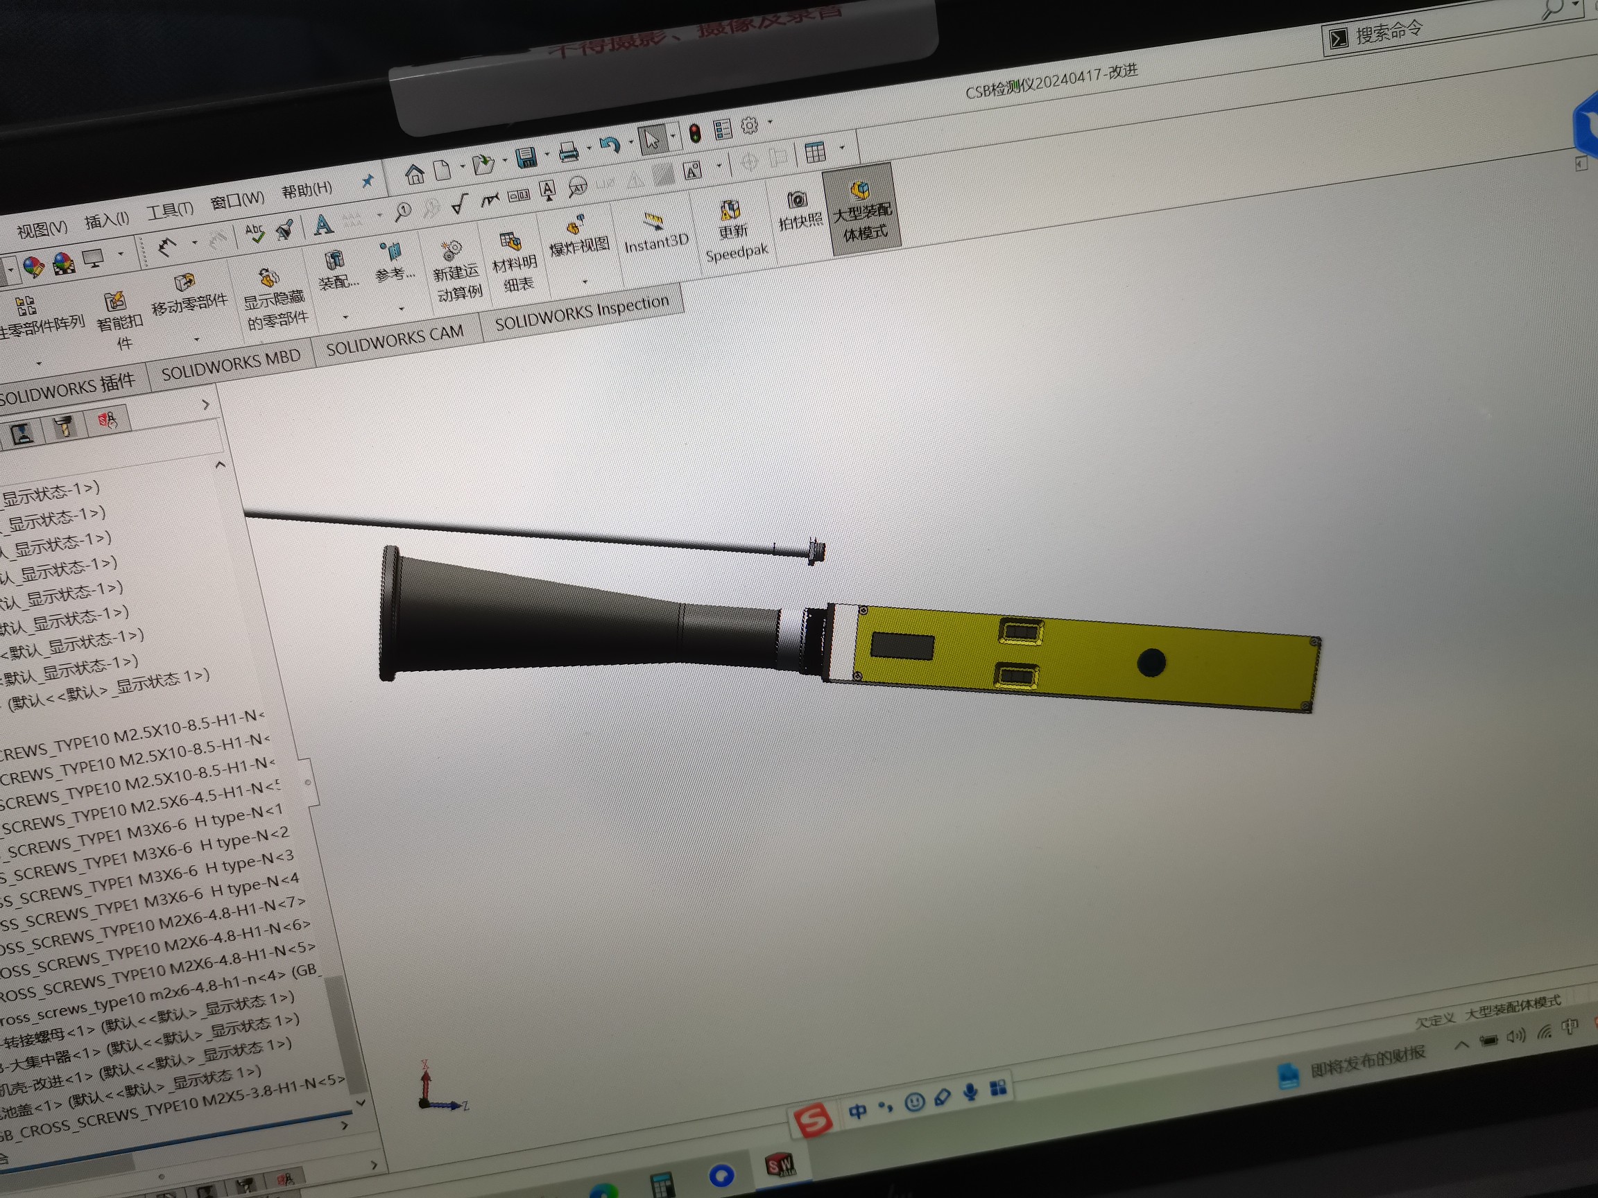Click the Balloon magnifier icon
The image size is (1598, 1198).
coord(402,211)
